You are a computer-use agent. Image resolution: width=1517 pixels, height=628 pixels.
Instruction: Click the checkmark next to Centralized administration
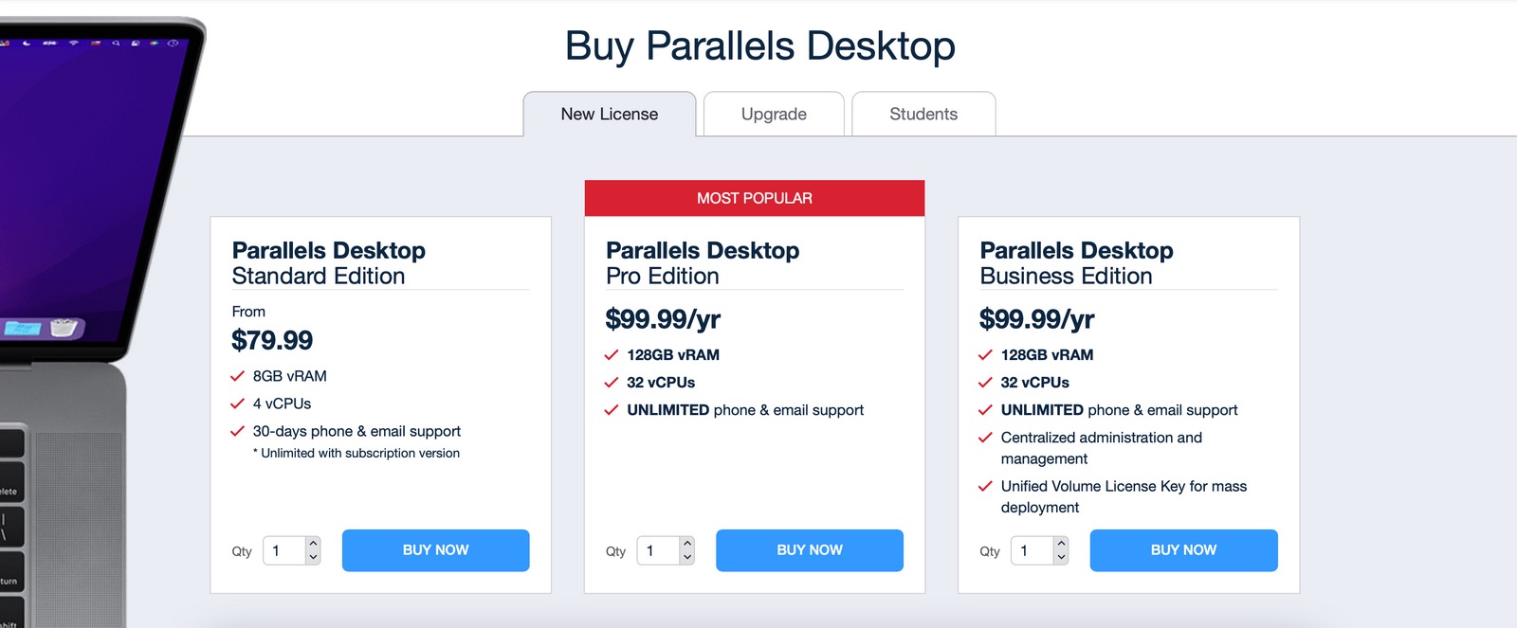(985, 438)
